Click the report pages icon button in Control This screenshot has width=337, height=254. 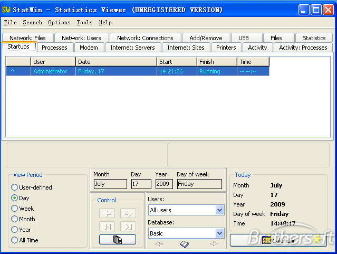(117, 240)
